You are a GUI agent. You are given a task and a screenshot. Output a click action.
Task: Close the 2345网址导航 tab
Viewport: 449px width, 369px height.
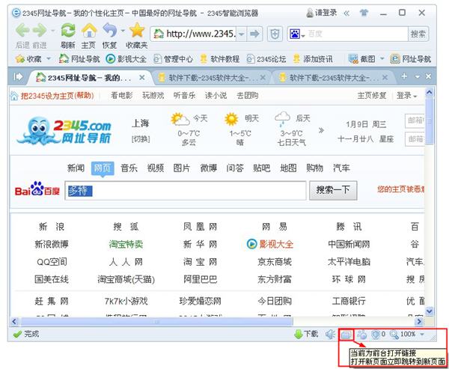click(x=142, y=77)
